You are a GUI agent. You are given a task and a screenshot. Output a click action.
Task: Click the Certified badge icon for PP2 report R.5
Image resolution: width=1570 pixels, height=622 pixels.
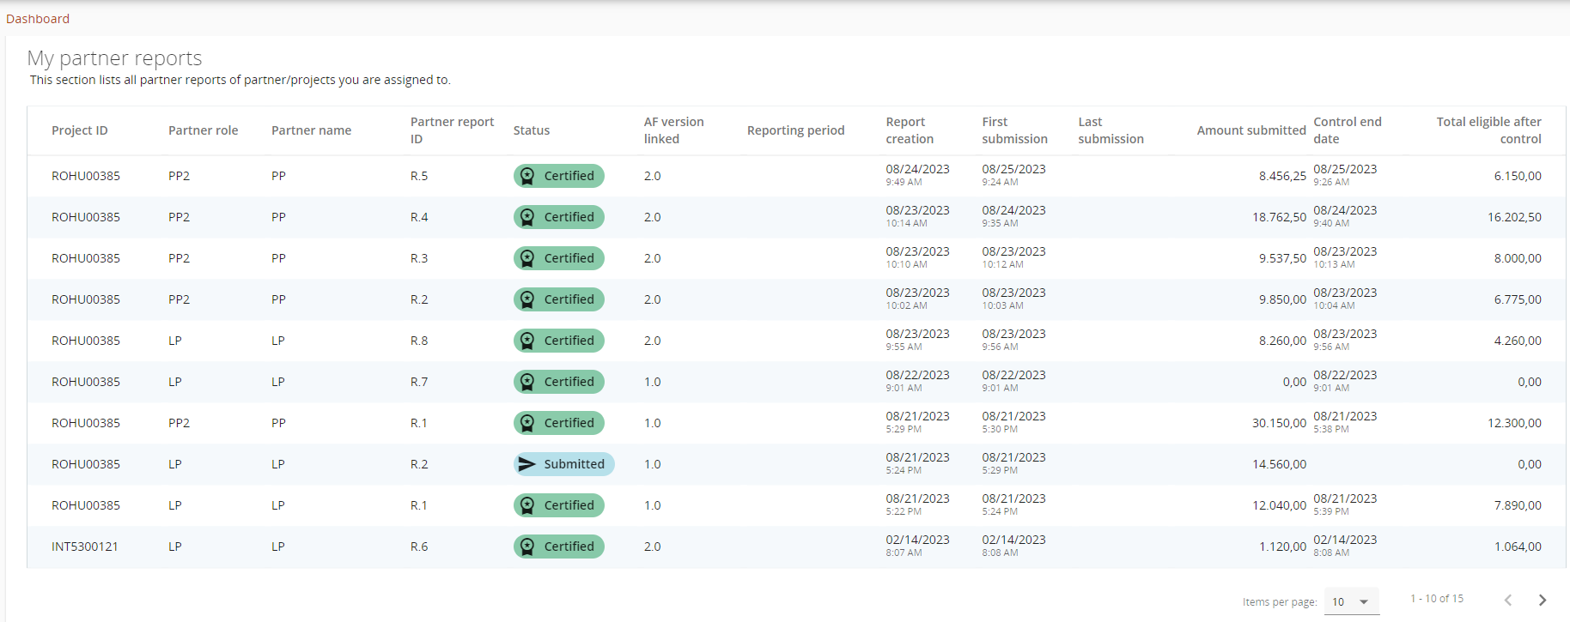coord(527,177)
